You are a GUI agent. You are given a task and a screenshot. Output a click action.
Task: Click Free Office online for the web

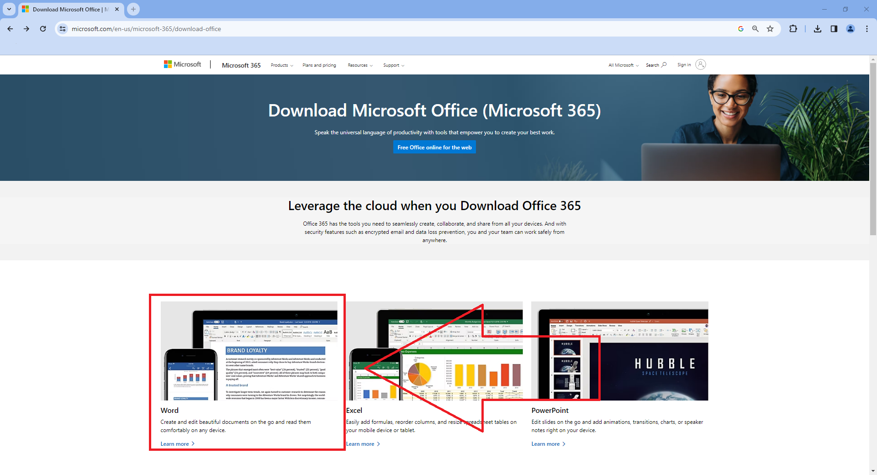coord(434,147)
